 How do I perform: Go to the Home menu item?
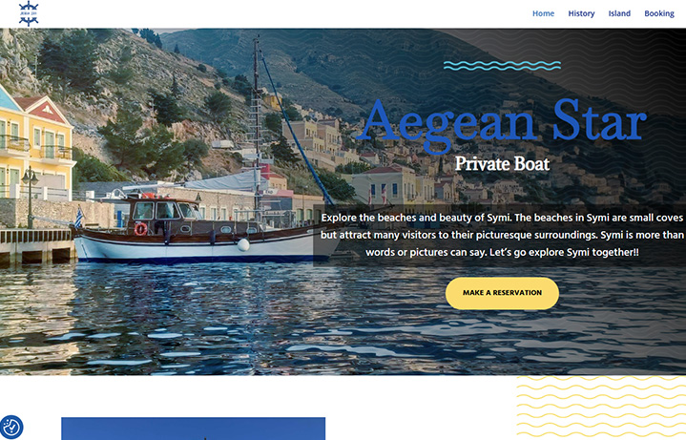543,13
